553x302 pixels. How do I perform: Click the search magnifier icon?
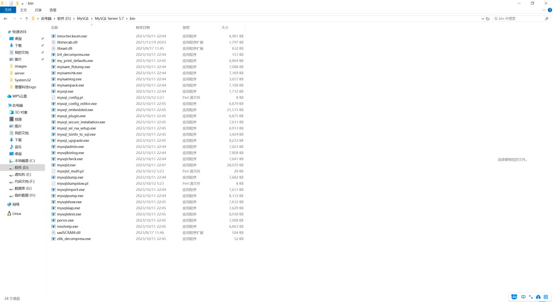[x=547, y=18]
